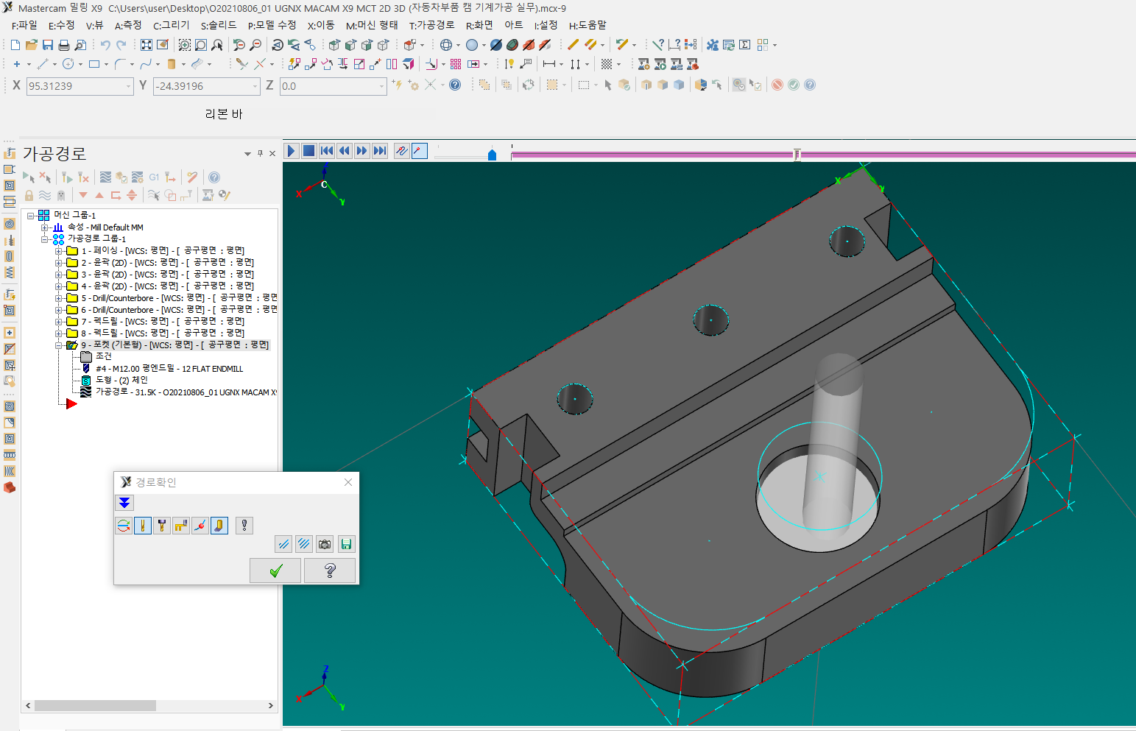Toggle Display endpoints red dot button
This screenshot has height=731, width=1136.
click(200, 526)
